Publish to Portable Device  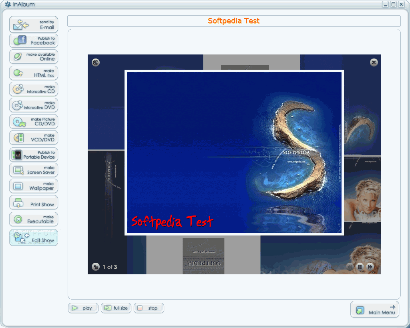coord(34,155)
